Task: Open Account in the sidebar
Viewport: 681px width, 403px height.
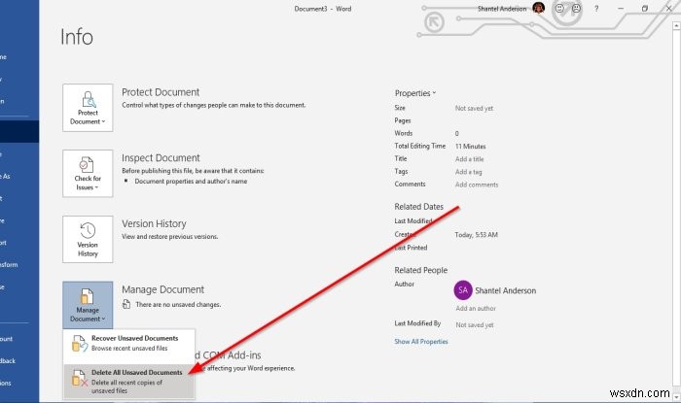Action: tap(18, 339)
